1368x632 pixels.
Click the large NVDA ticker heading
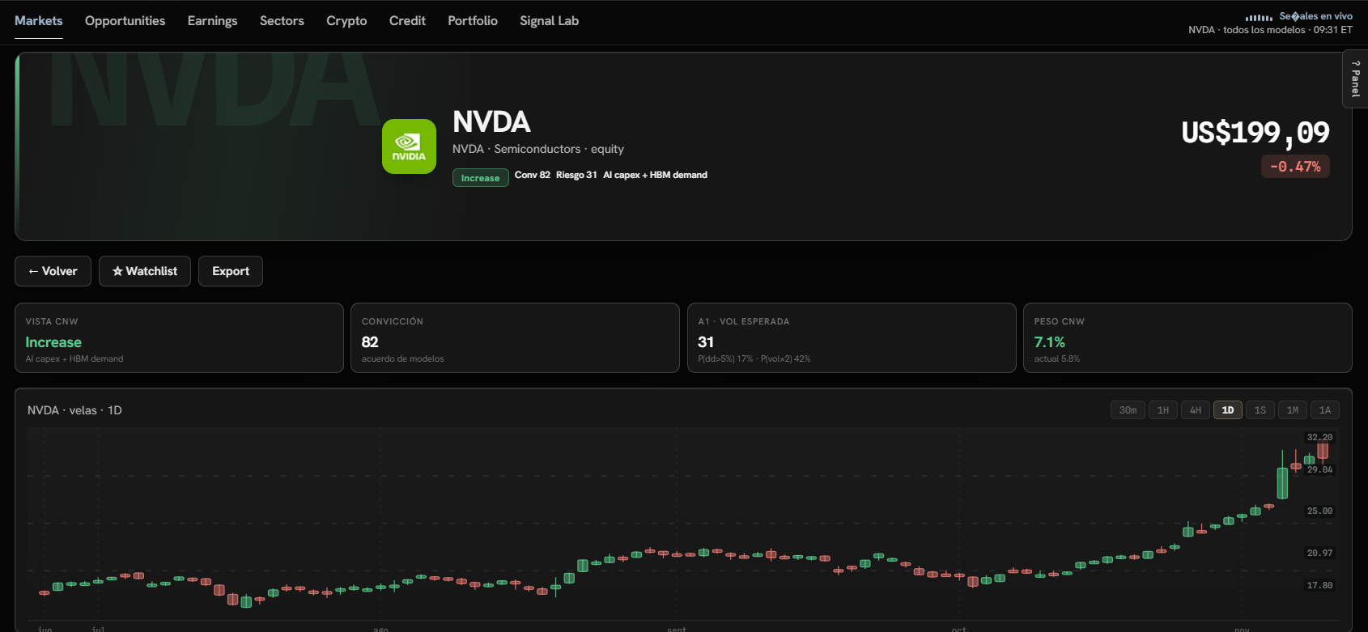[491, 122]
